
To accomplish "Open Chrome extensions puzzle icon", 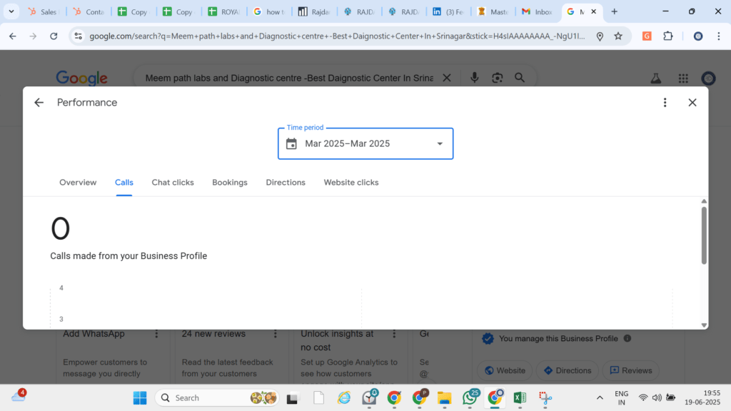I will [668, 36].
